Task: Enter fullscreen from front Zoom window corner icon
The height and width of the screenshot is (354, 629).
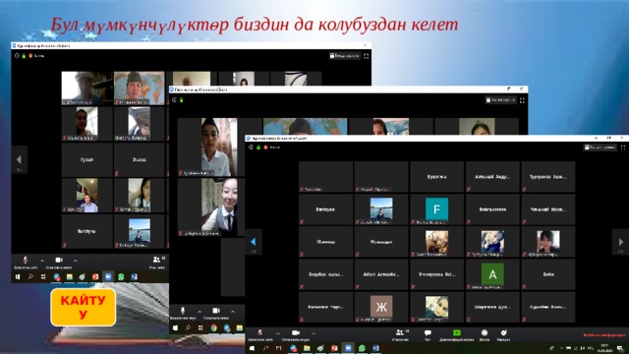Action: (623, 147)
